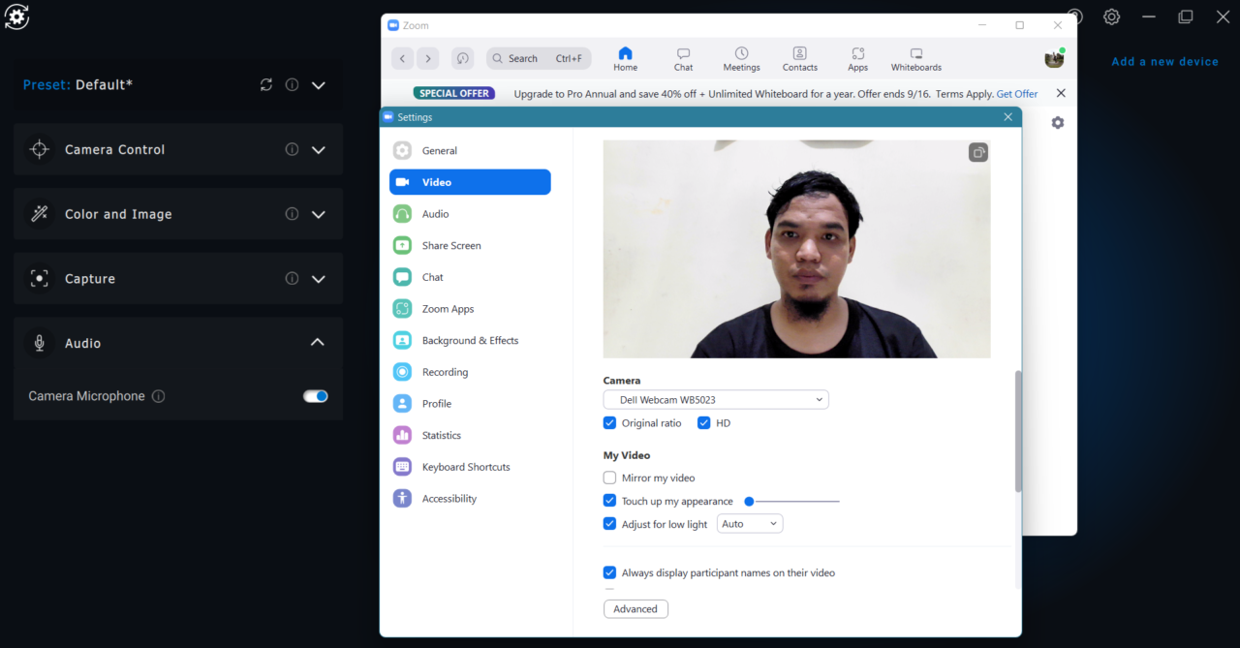The height and width of the screenshot is (648, 1240).
Task: Enable Mirror my video checkbox
Action: pos(609,478)
